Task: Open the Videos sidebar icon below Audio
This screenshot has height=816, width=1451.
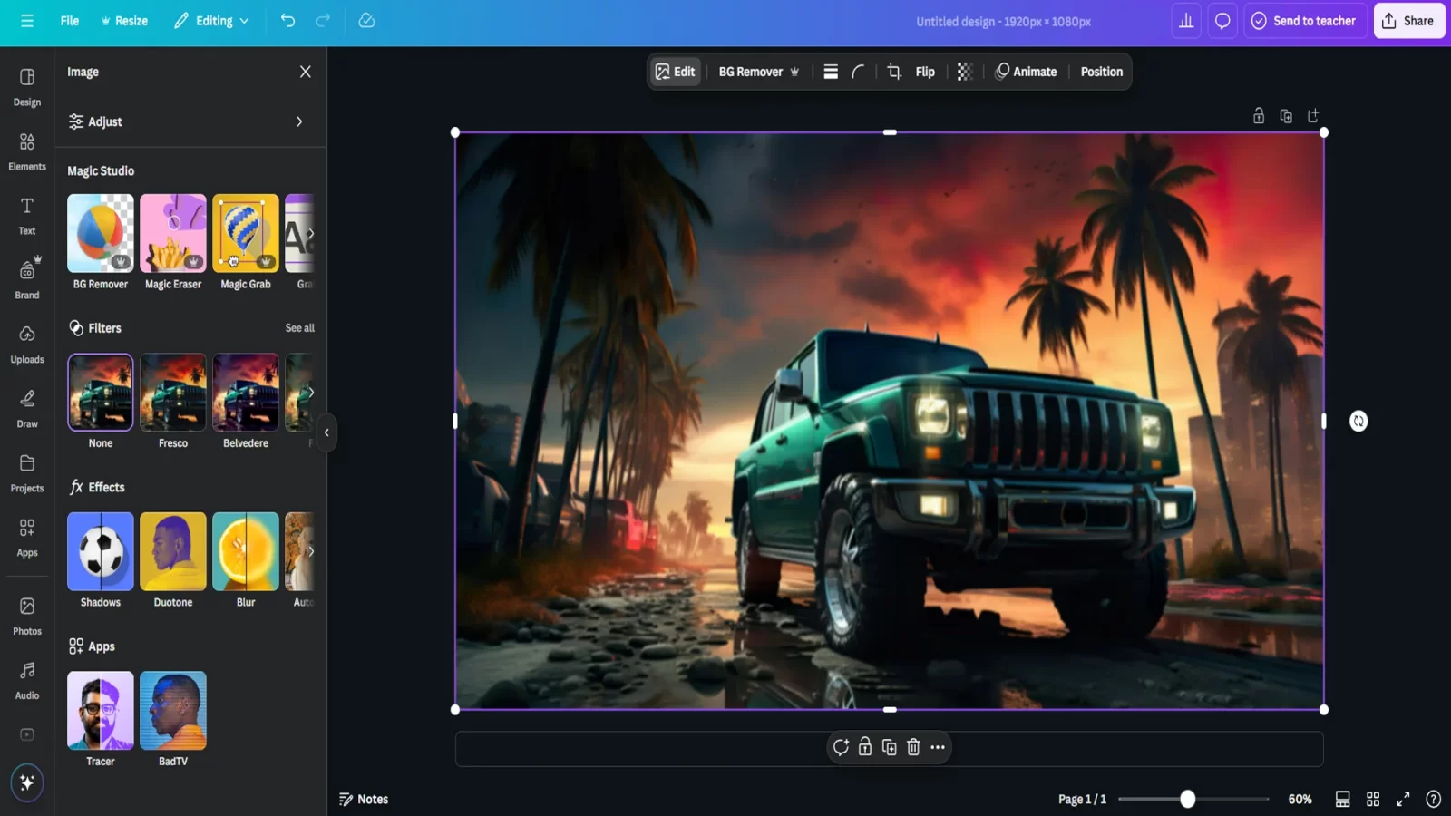Action: tap(27, 734)
